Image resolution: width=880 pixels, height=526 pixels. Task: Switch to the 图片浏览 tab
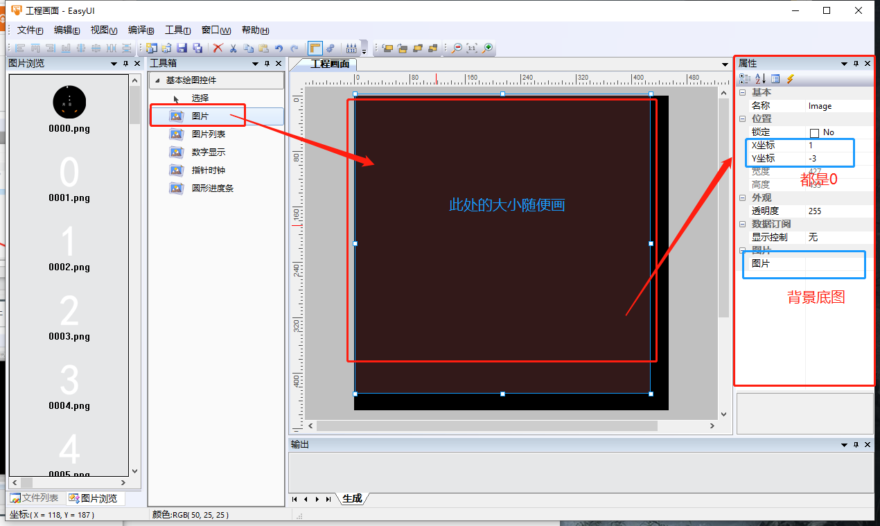(x=94, y=498)
